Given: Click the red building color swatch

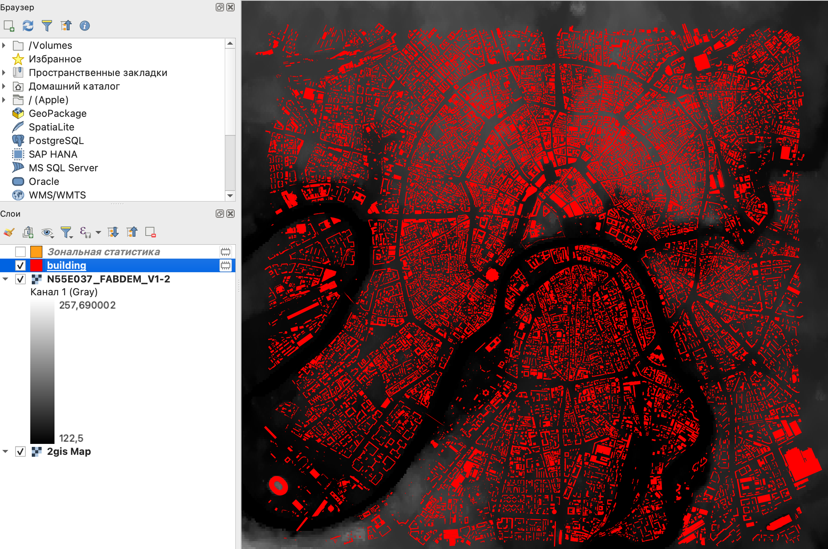Looking at the screenshot, I should [x=36, y=265].
